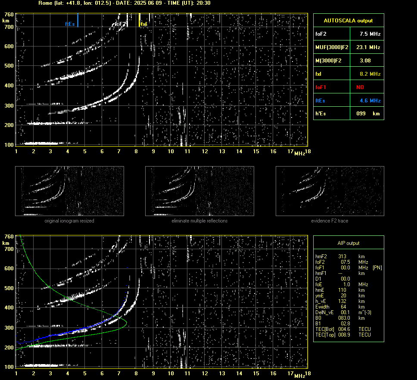The image size is (417, 380).
Task: Click the h'Es row label
Action: (x=321, y=114)
